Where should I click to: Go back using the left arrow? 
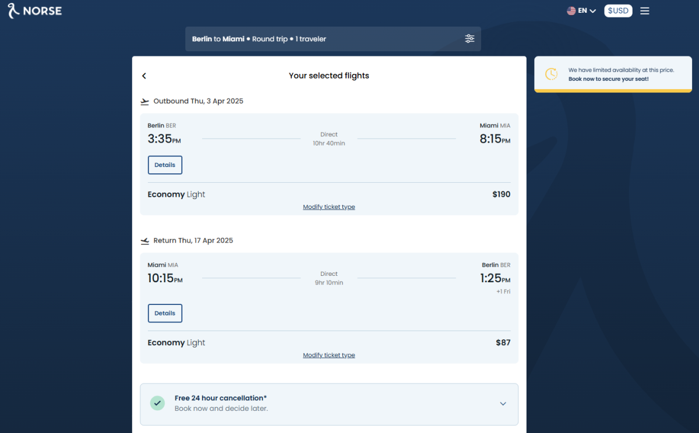(x=144, y=76)
